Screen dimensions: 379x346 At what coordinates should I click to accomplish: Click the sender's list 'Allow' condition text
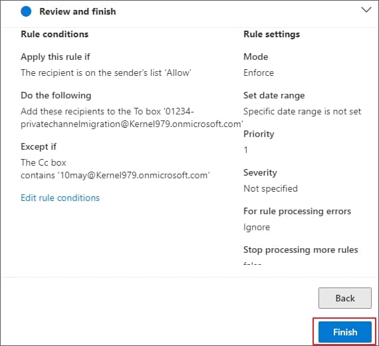[x=106, y=73]
